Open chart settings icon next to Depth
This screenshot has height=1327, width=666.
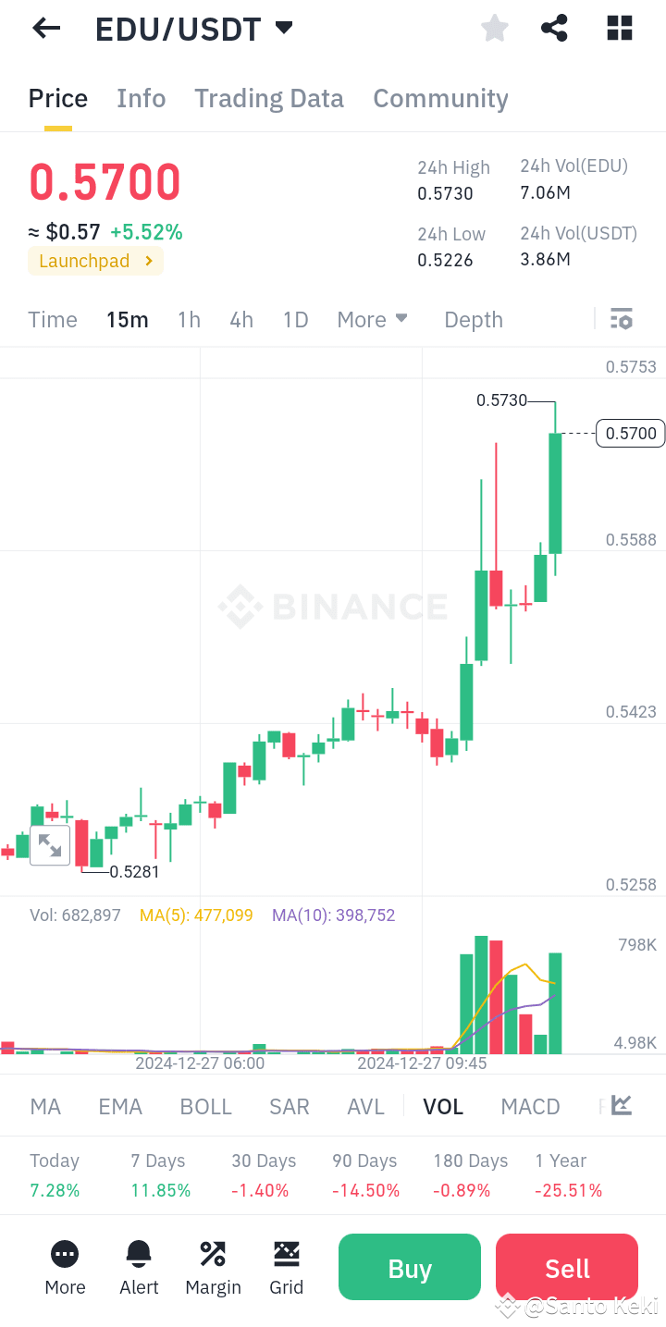621,318
